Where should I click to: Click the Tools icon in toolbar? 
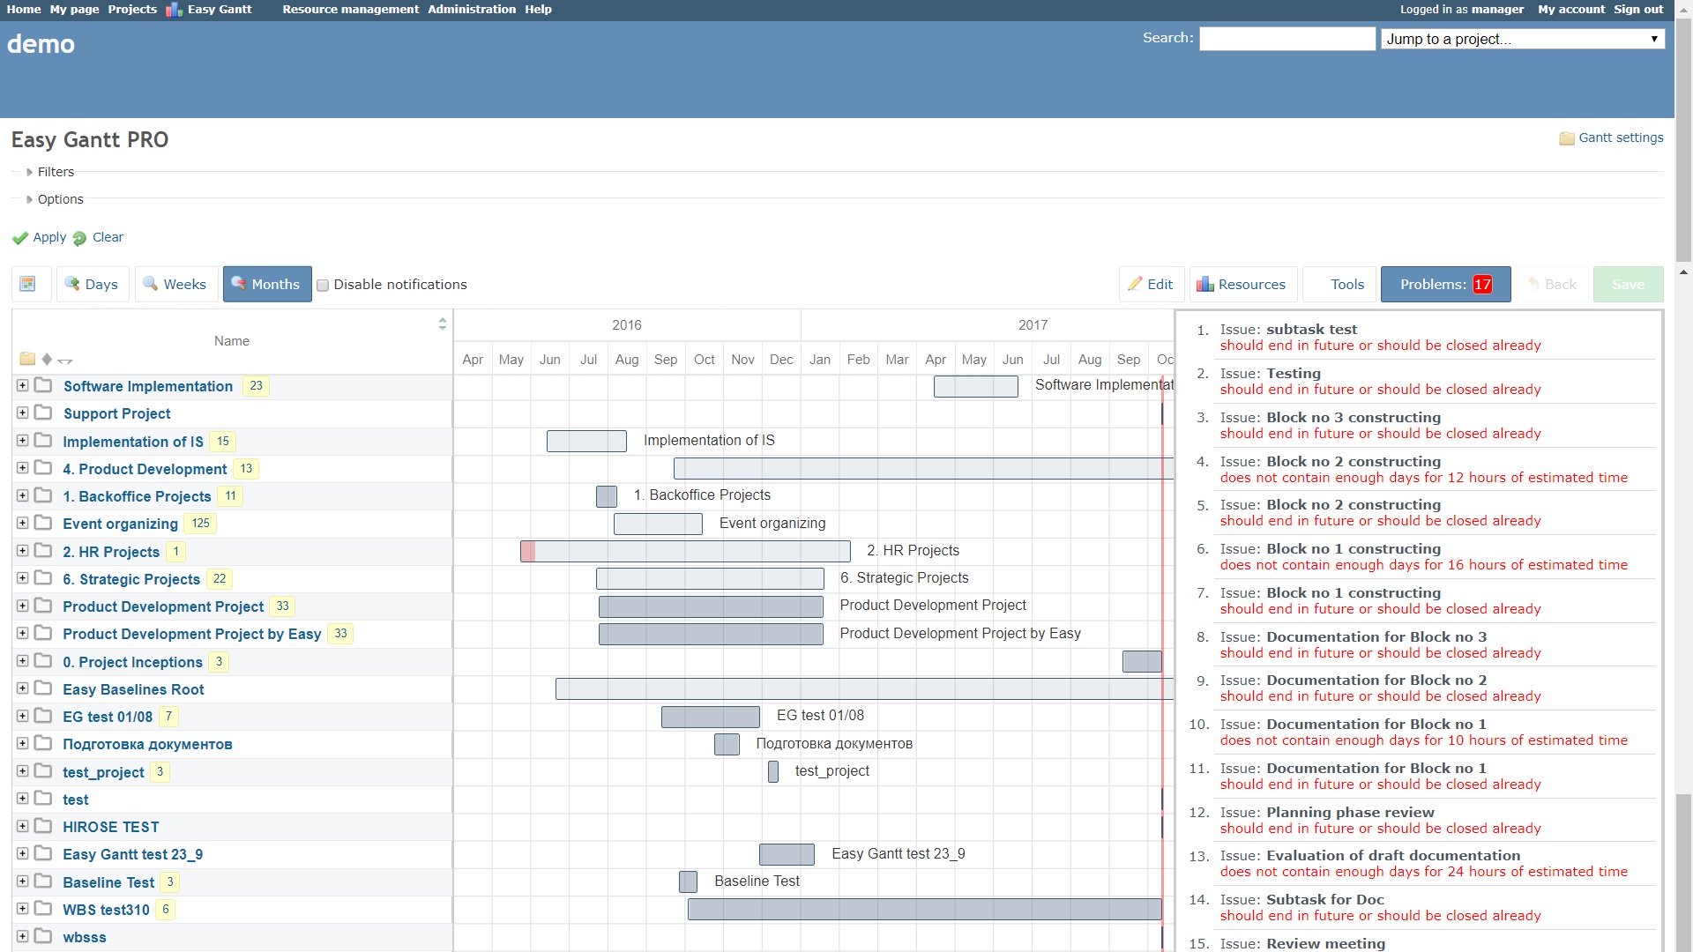click(x=1346, y=284)
